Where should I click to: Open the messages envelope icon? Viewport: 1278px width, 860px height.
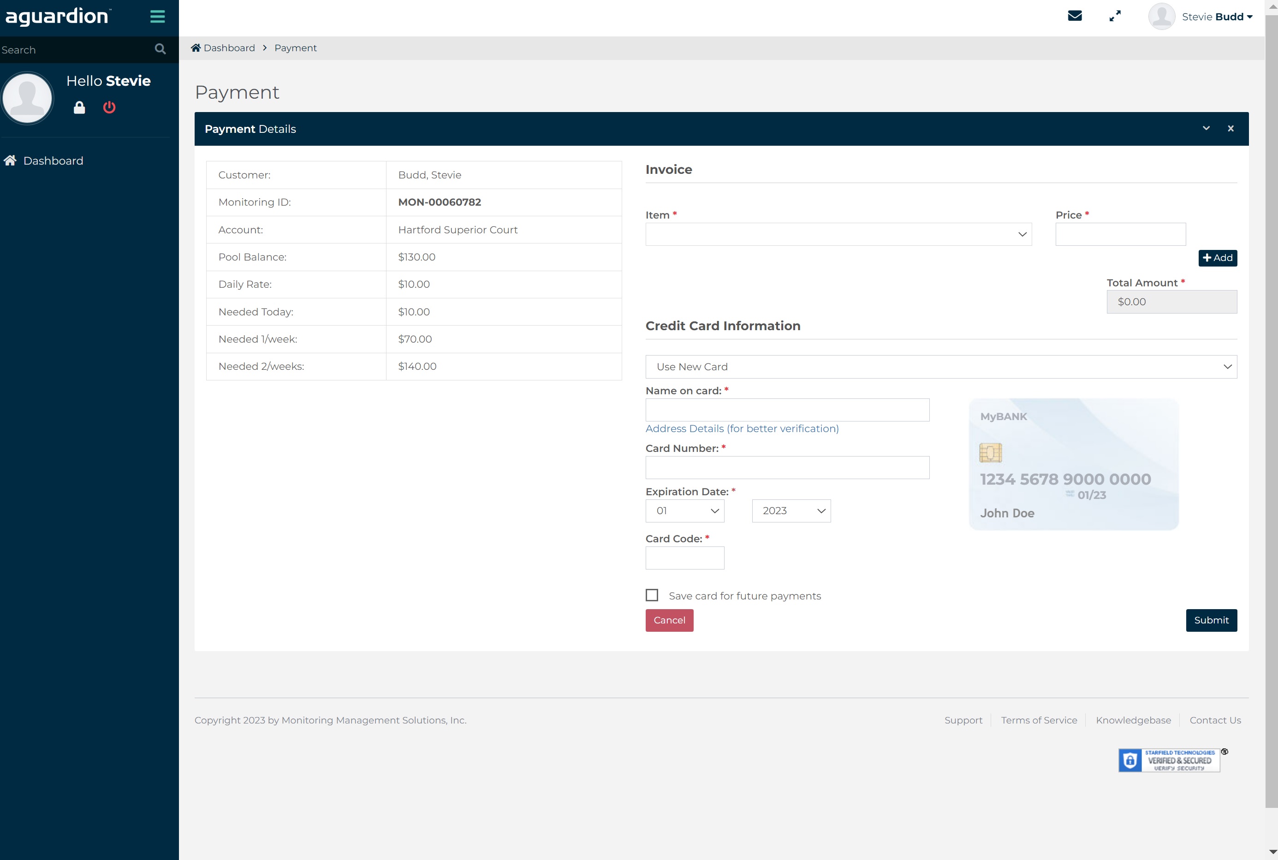1076,16
